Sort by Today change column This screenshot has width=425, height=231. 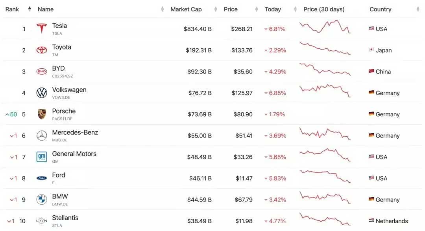pyautogui.click(x=273, y=9)
